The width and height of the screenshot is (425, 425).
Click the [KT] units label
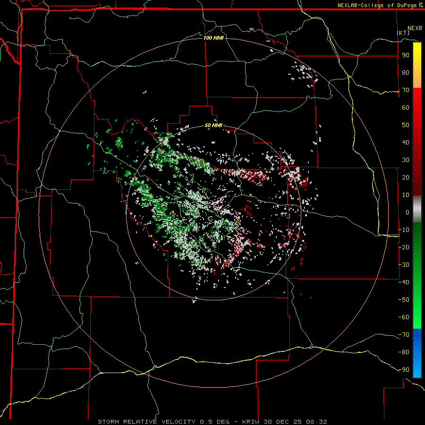(x=403, y=33)
